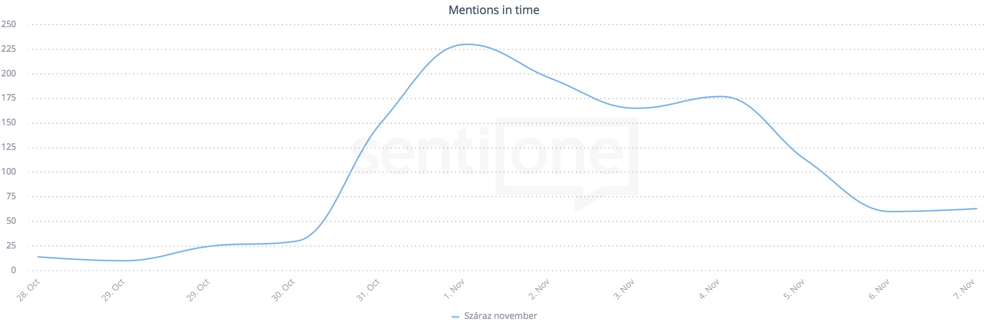The height and width of the screenshot is (330, 988).
Task: Select the 5. Nov x-axis label
Action: [794, 289]
